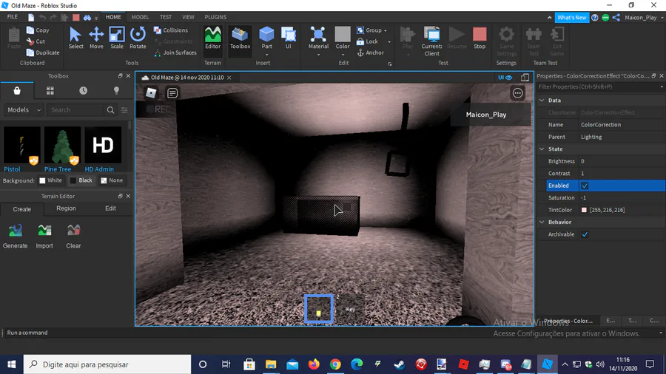Image resolution: width=666 pixels, height=374 pixels.
Task: Open the Terrain Editor icon
Action: pos(213,38)
